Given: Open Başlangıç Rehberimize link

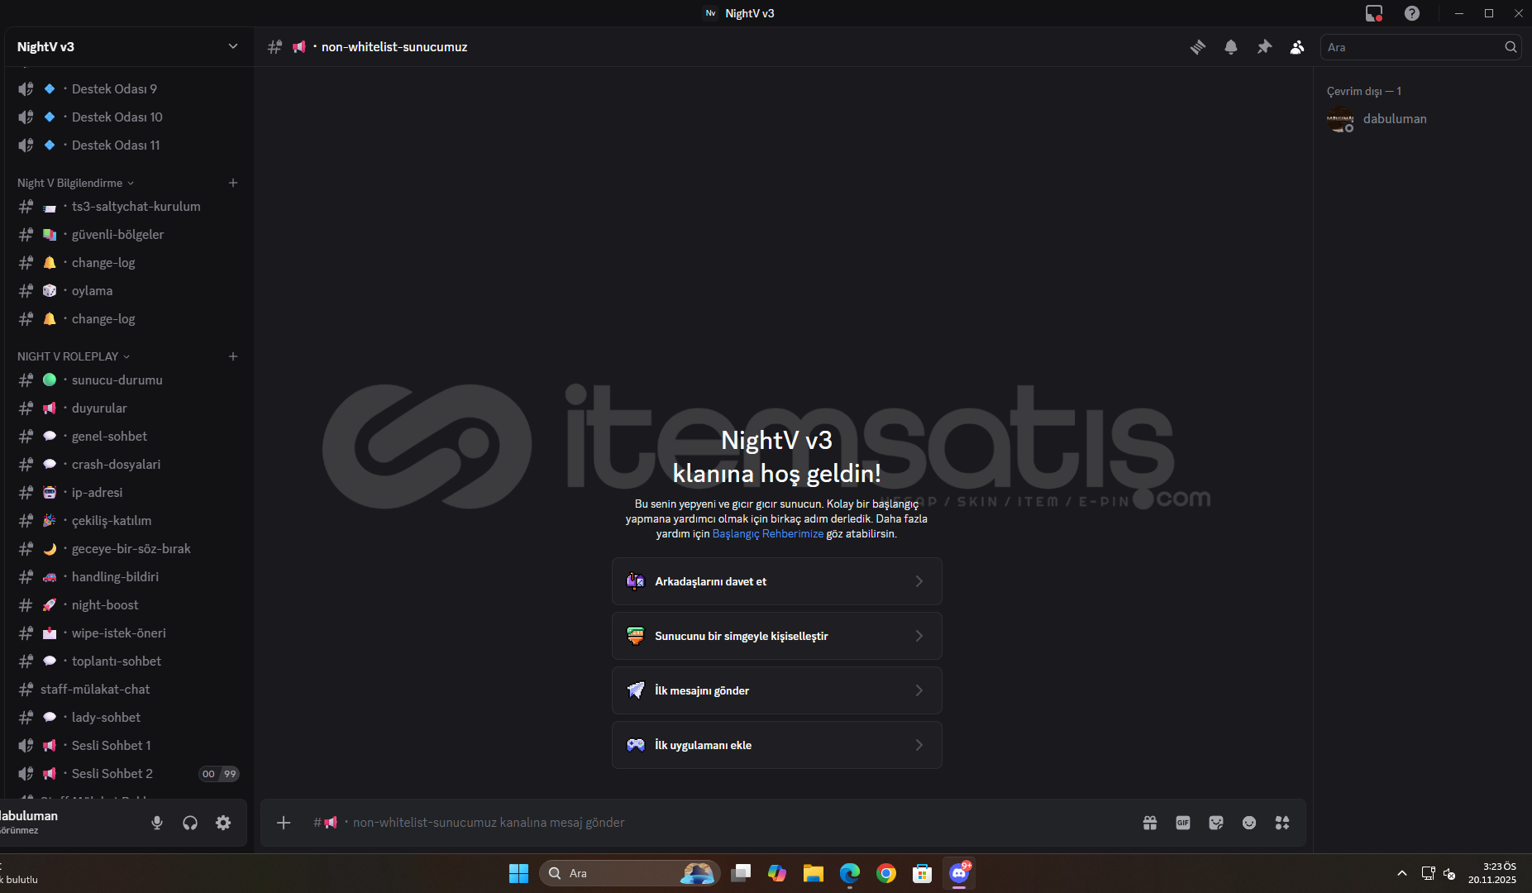Looking at the screenshot, I should click(x=767, y=534).
